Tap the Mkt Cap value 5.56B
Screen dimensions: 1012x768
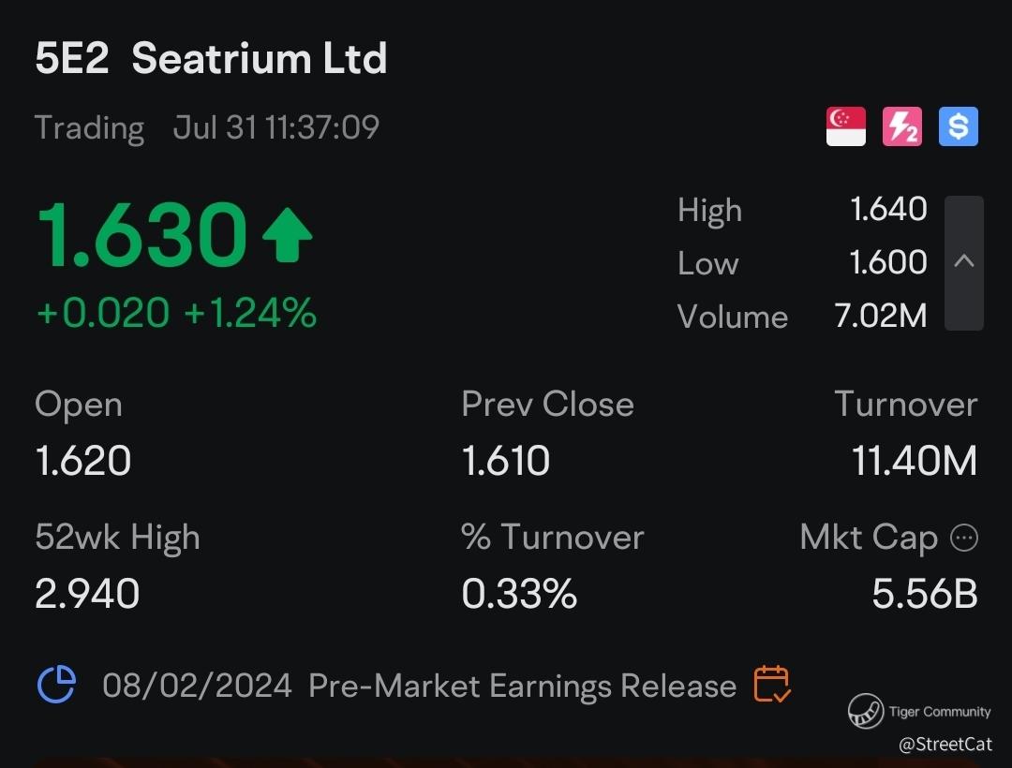pos(924,594)
